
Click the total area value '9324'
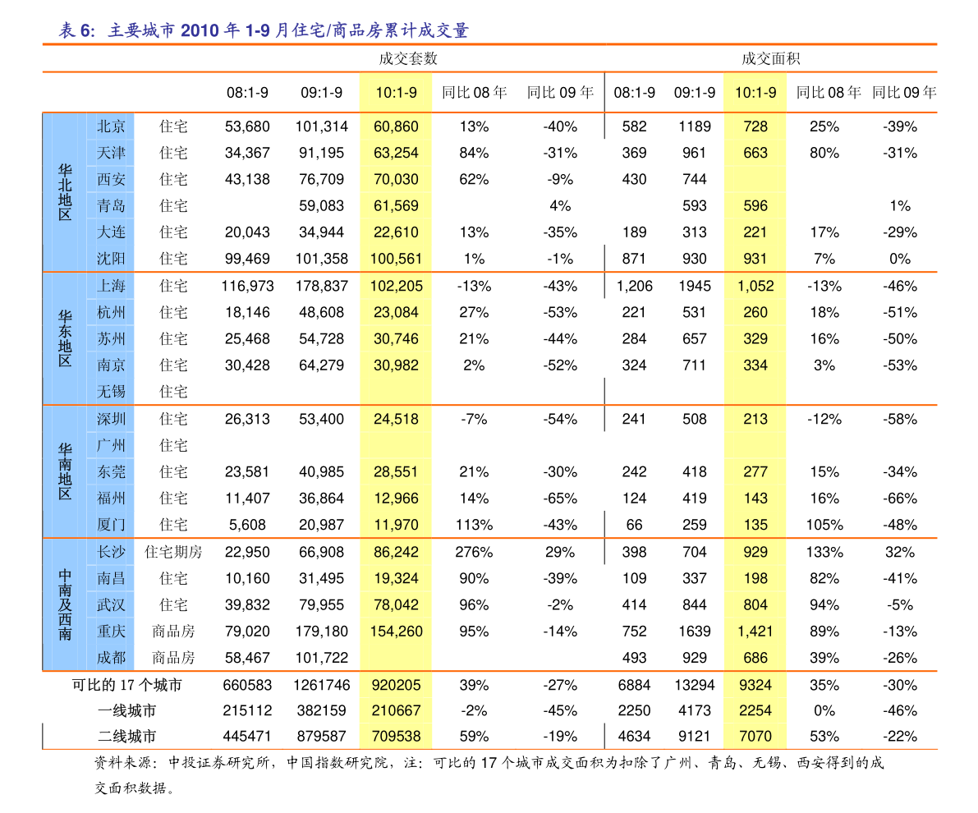[755, 685]
